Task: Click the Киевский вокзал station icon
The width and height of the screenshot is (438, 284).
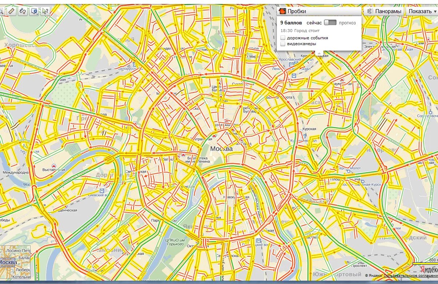Action: (x=102, y=190)
